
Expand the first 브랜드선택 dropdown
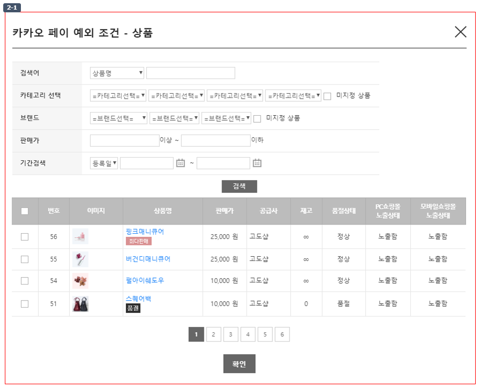[119, 118]
